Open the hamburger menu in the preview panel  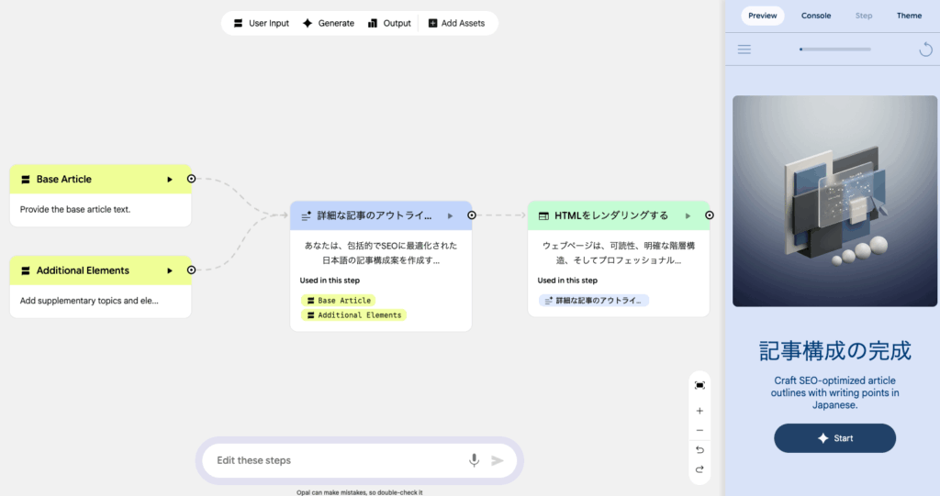pos(744,50)
